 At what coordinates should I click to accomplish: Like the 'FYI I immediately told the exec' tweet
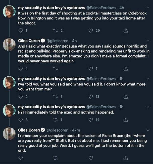coord(91,120)
